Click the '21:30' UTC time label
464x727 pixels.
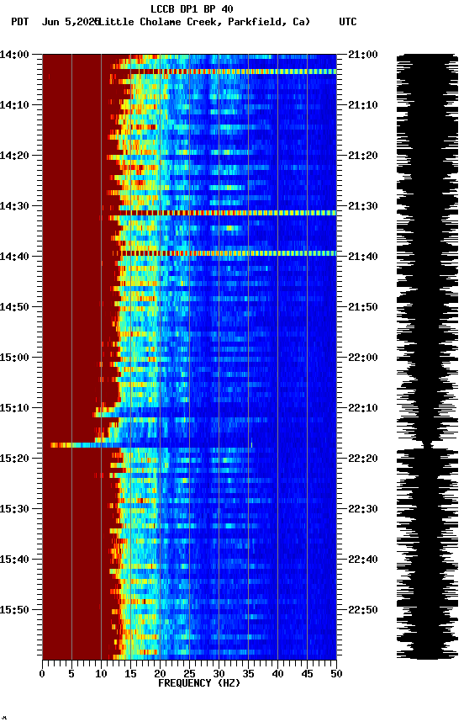tap(363, 206)
